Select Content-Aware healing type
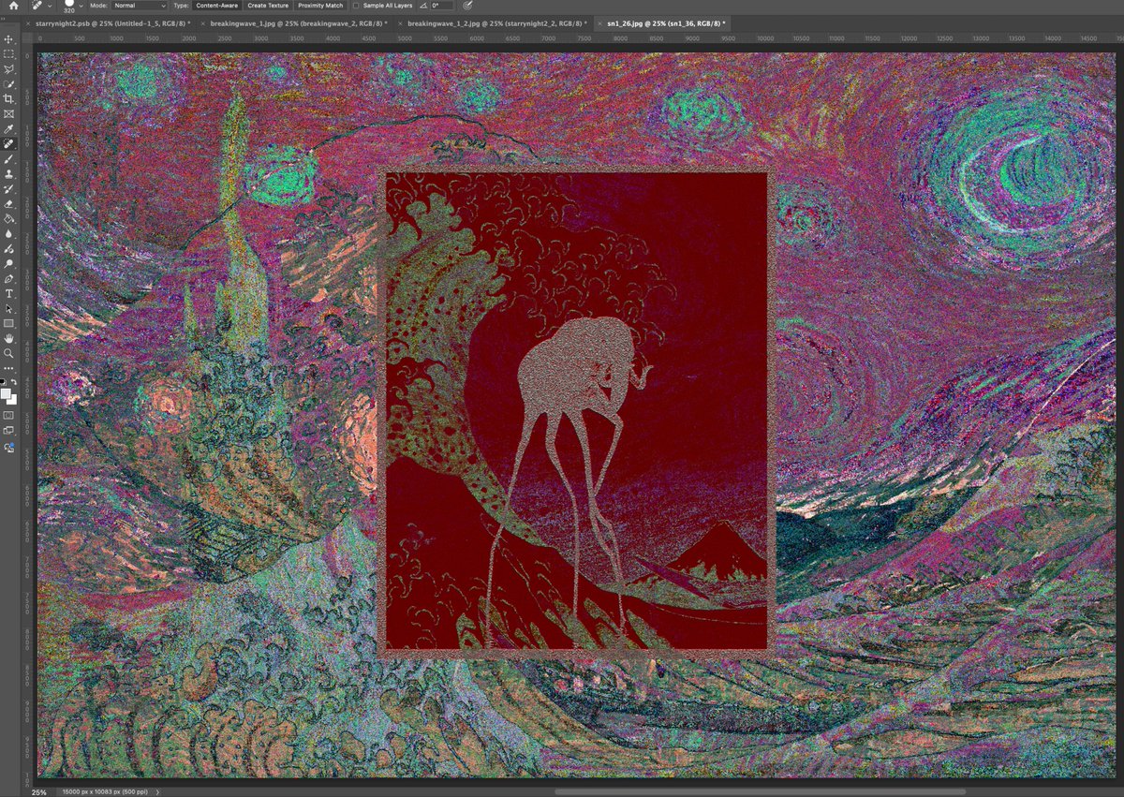 [217, 6]
